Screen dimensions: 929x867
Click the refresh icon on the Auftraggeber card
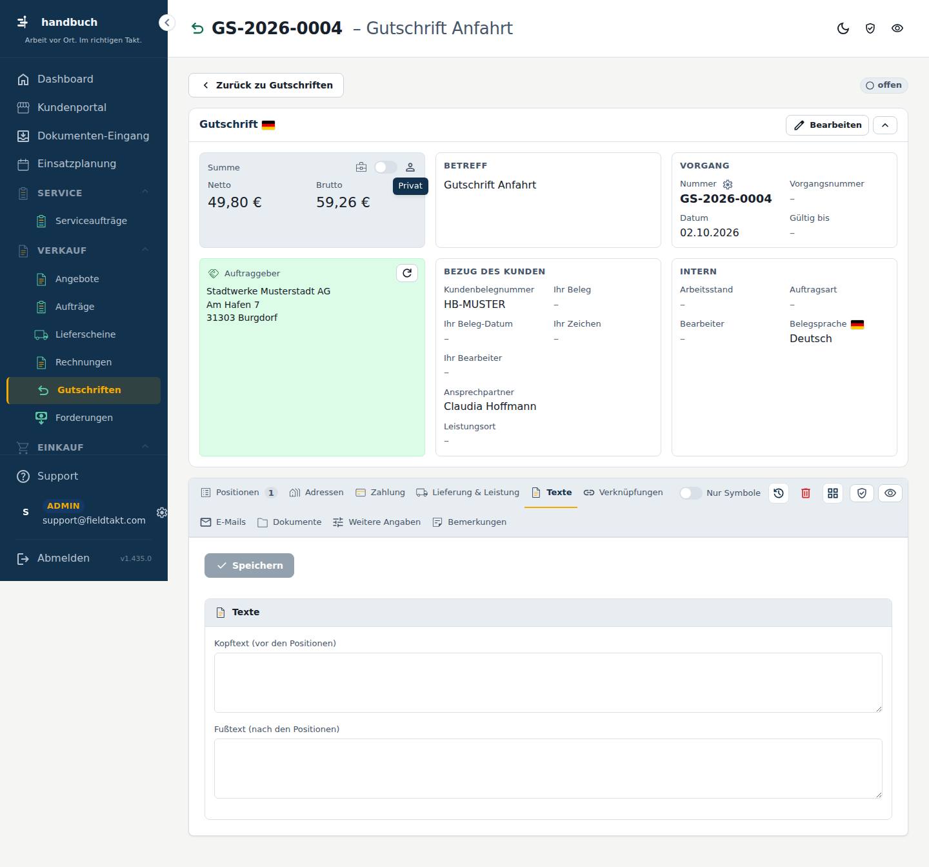pyautogui.click(x=407, y=273)
